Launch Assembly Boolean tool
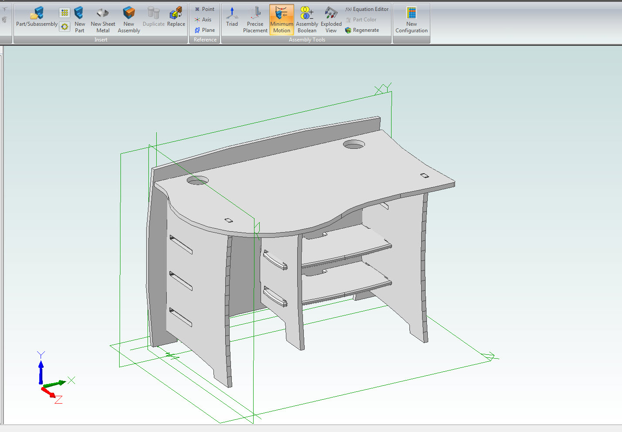622x432 pixels. (307, 20)
